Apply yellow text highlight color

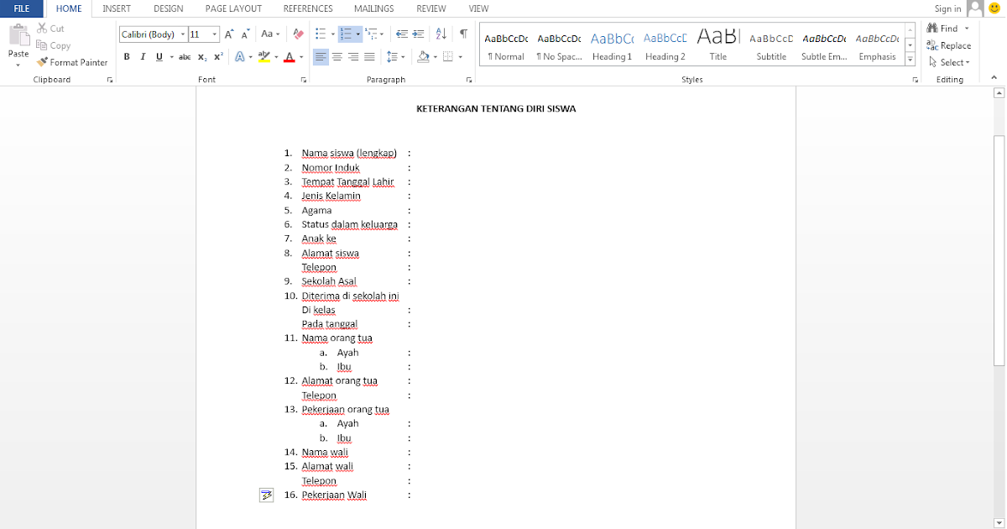coord(263,57)
